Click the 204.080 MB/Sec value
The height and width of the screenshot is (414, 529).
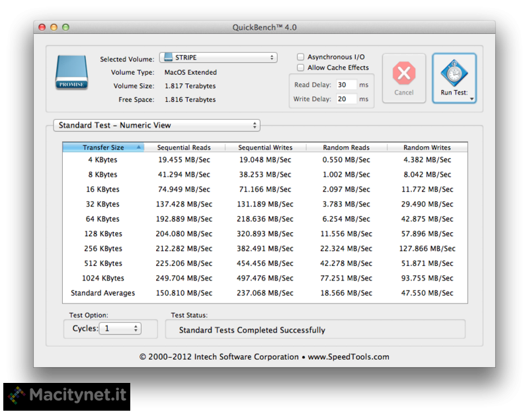(x=184, y=234)
